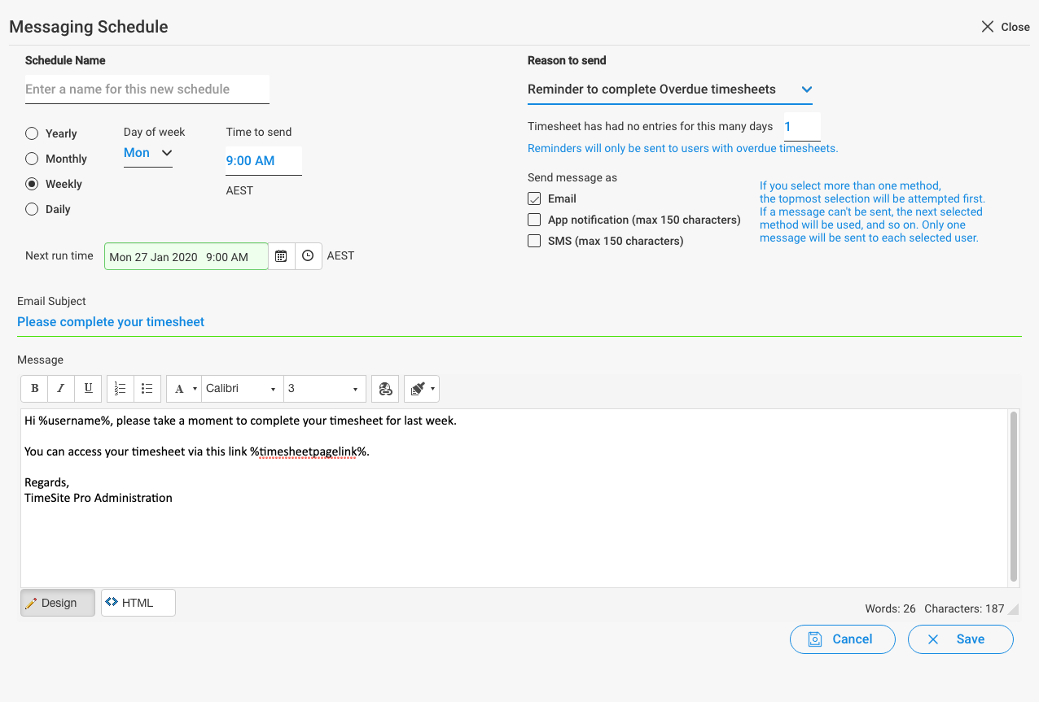
Task: Uncheck the Email message method
Action: (x=534, y=198)
